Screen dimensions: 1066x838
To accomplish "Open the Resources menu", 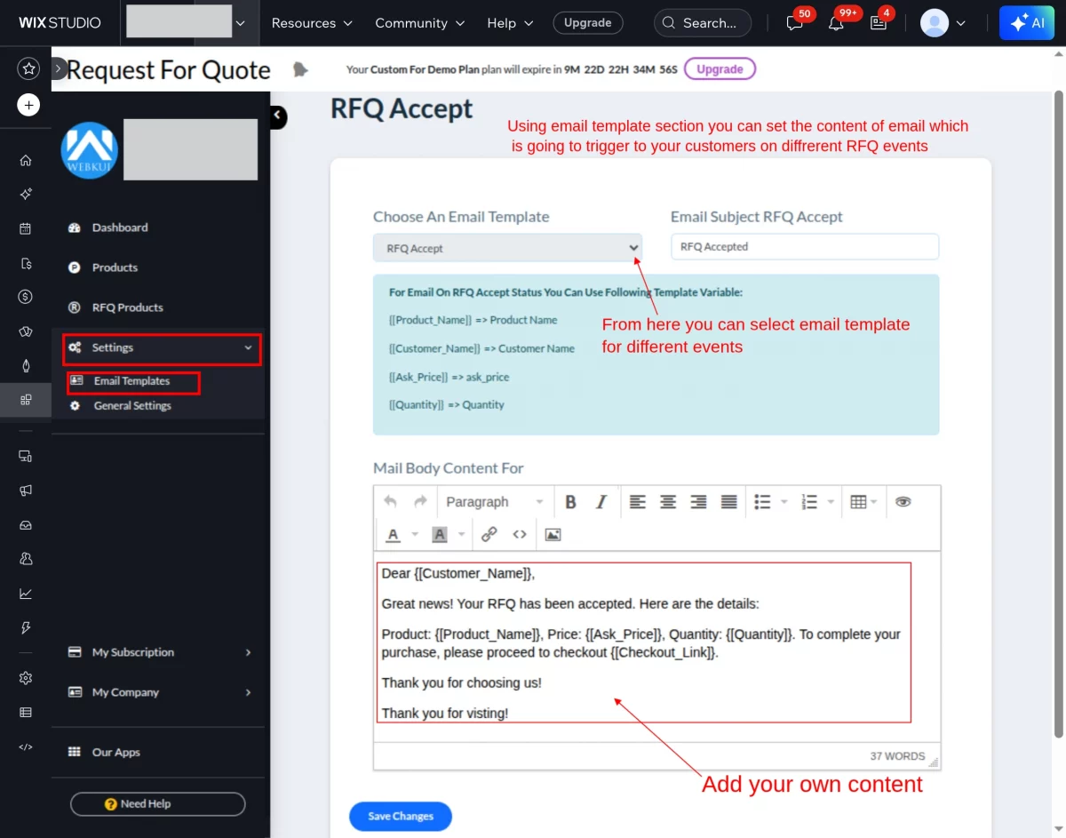I will pyautogui.click(x=312, y=23).
